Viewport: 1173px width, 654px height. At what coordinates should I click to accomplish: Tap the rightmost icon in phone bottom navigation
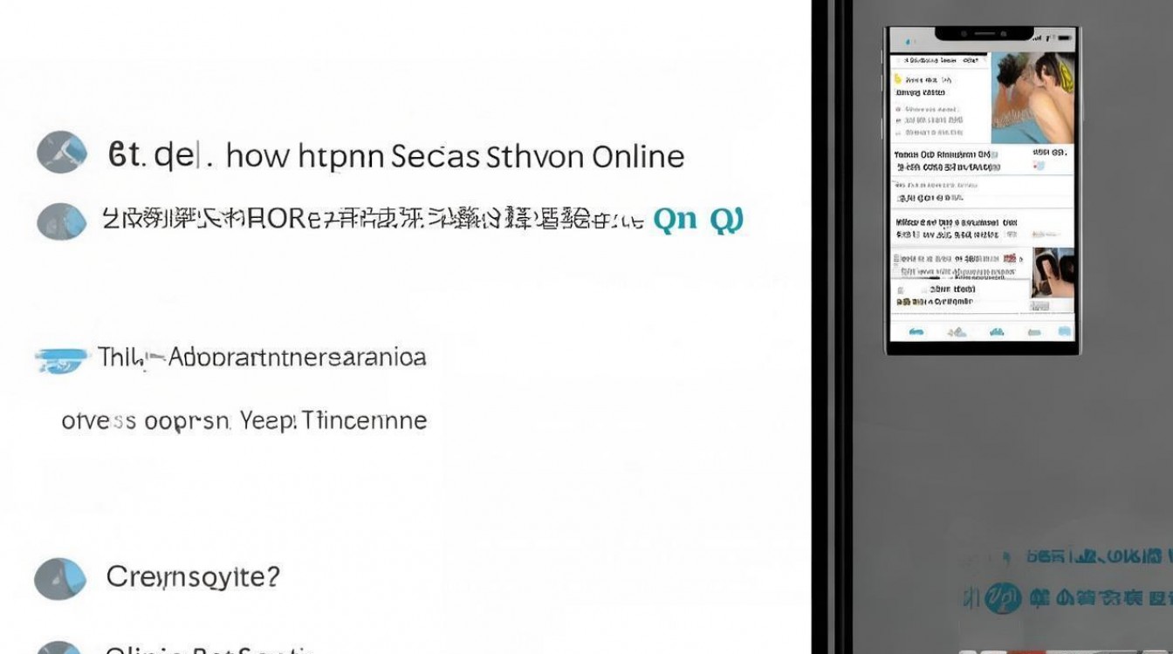tap(1064, 331)
